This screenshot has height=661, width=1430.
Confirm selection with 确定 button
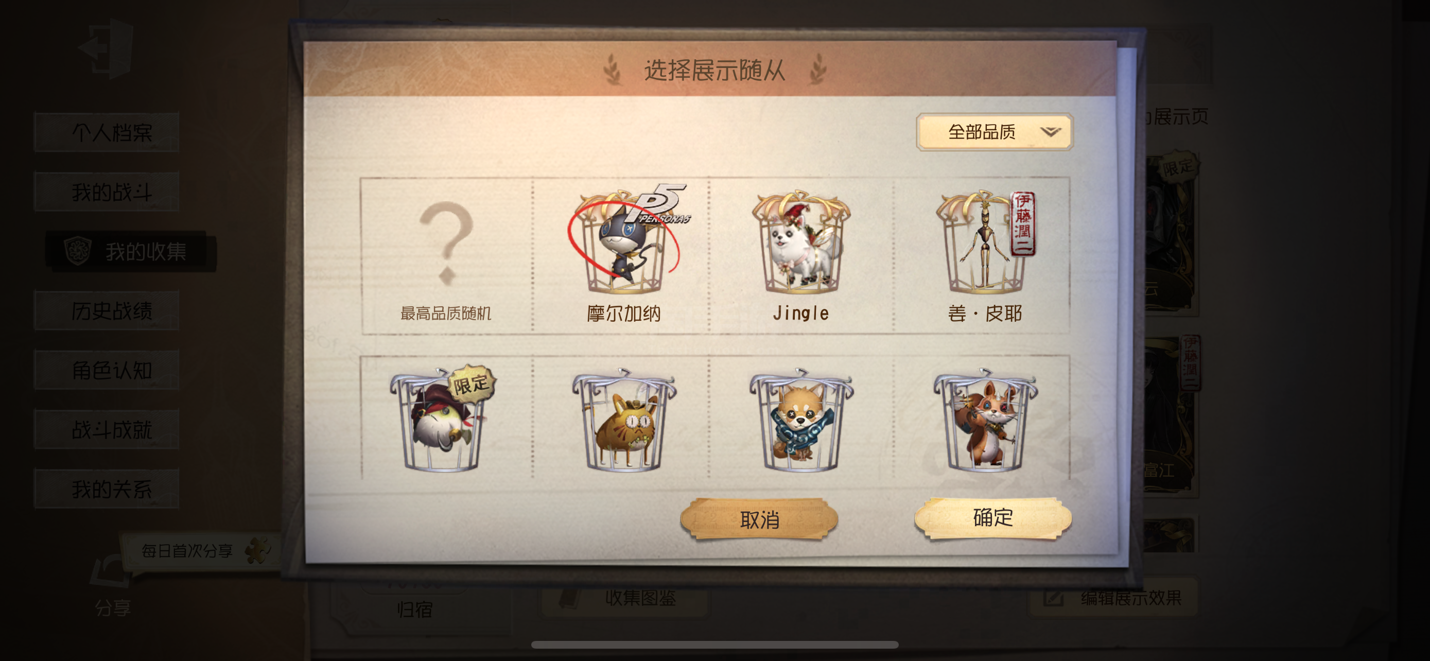(992, 518)
